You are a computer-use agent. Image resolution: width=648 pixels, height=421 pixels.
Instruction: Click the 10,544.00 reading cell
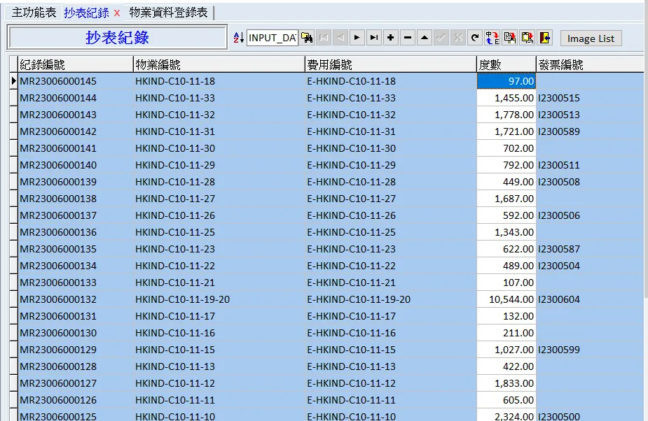pyautogui.click(x=506, y=299)
